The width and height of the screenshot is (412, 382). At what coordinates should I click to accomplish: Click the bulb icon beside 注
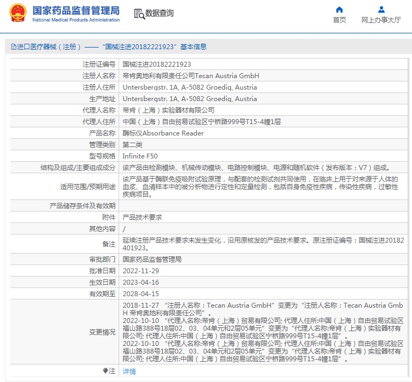click(105, 371)
